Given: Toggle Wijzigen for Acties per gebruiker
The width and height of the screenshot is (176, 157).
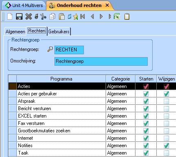Looking at the screenshot, I should [166, 94].
